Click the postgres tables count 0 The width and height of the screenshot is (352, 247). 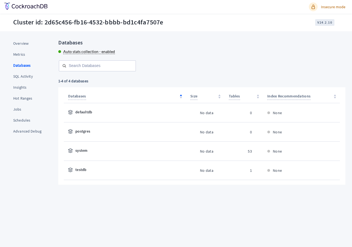coord(251,132)
